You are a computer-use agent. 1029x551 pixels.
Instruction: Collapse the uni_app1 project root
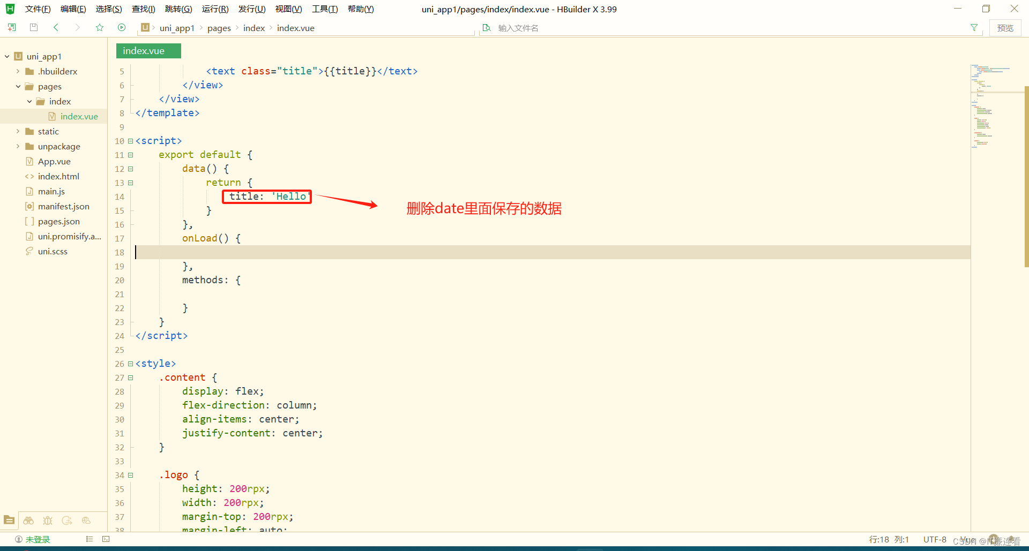(x=7, y=56)
